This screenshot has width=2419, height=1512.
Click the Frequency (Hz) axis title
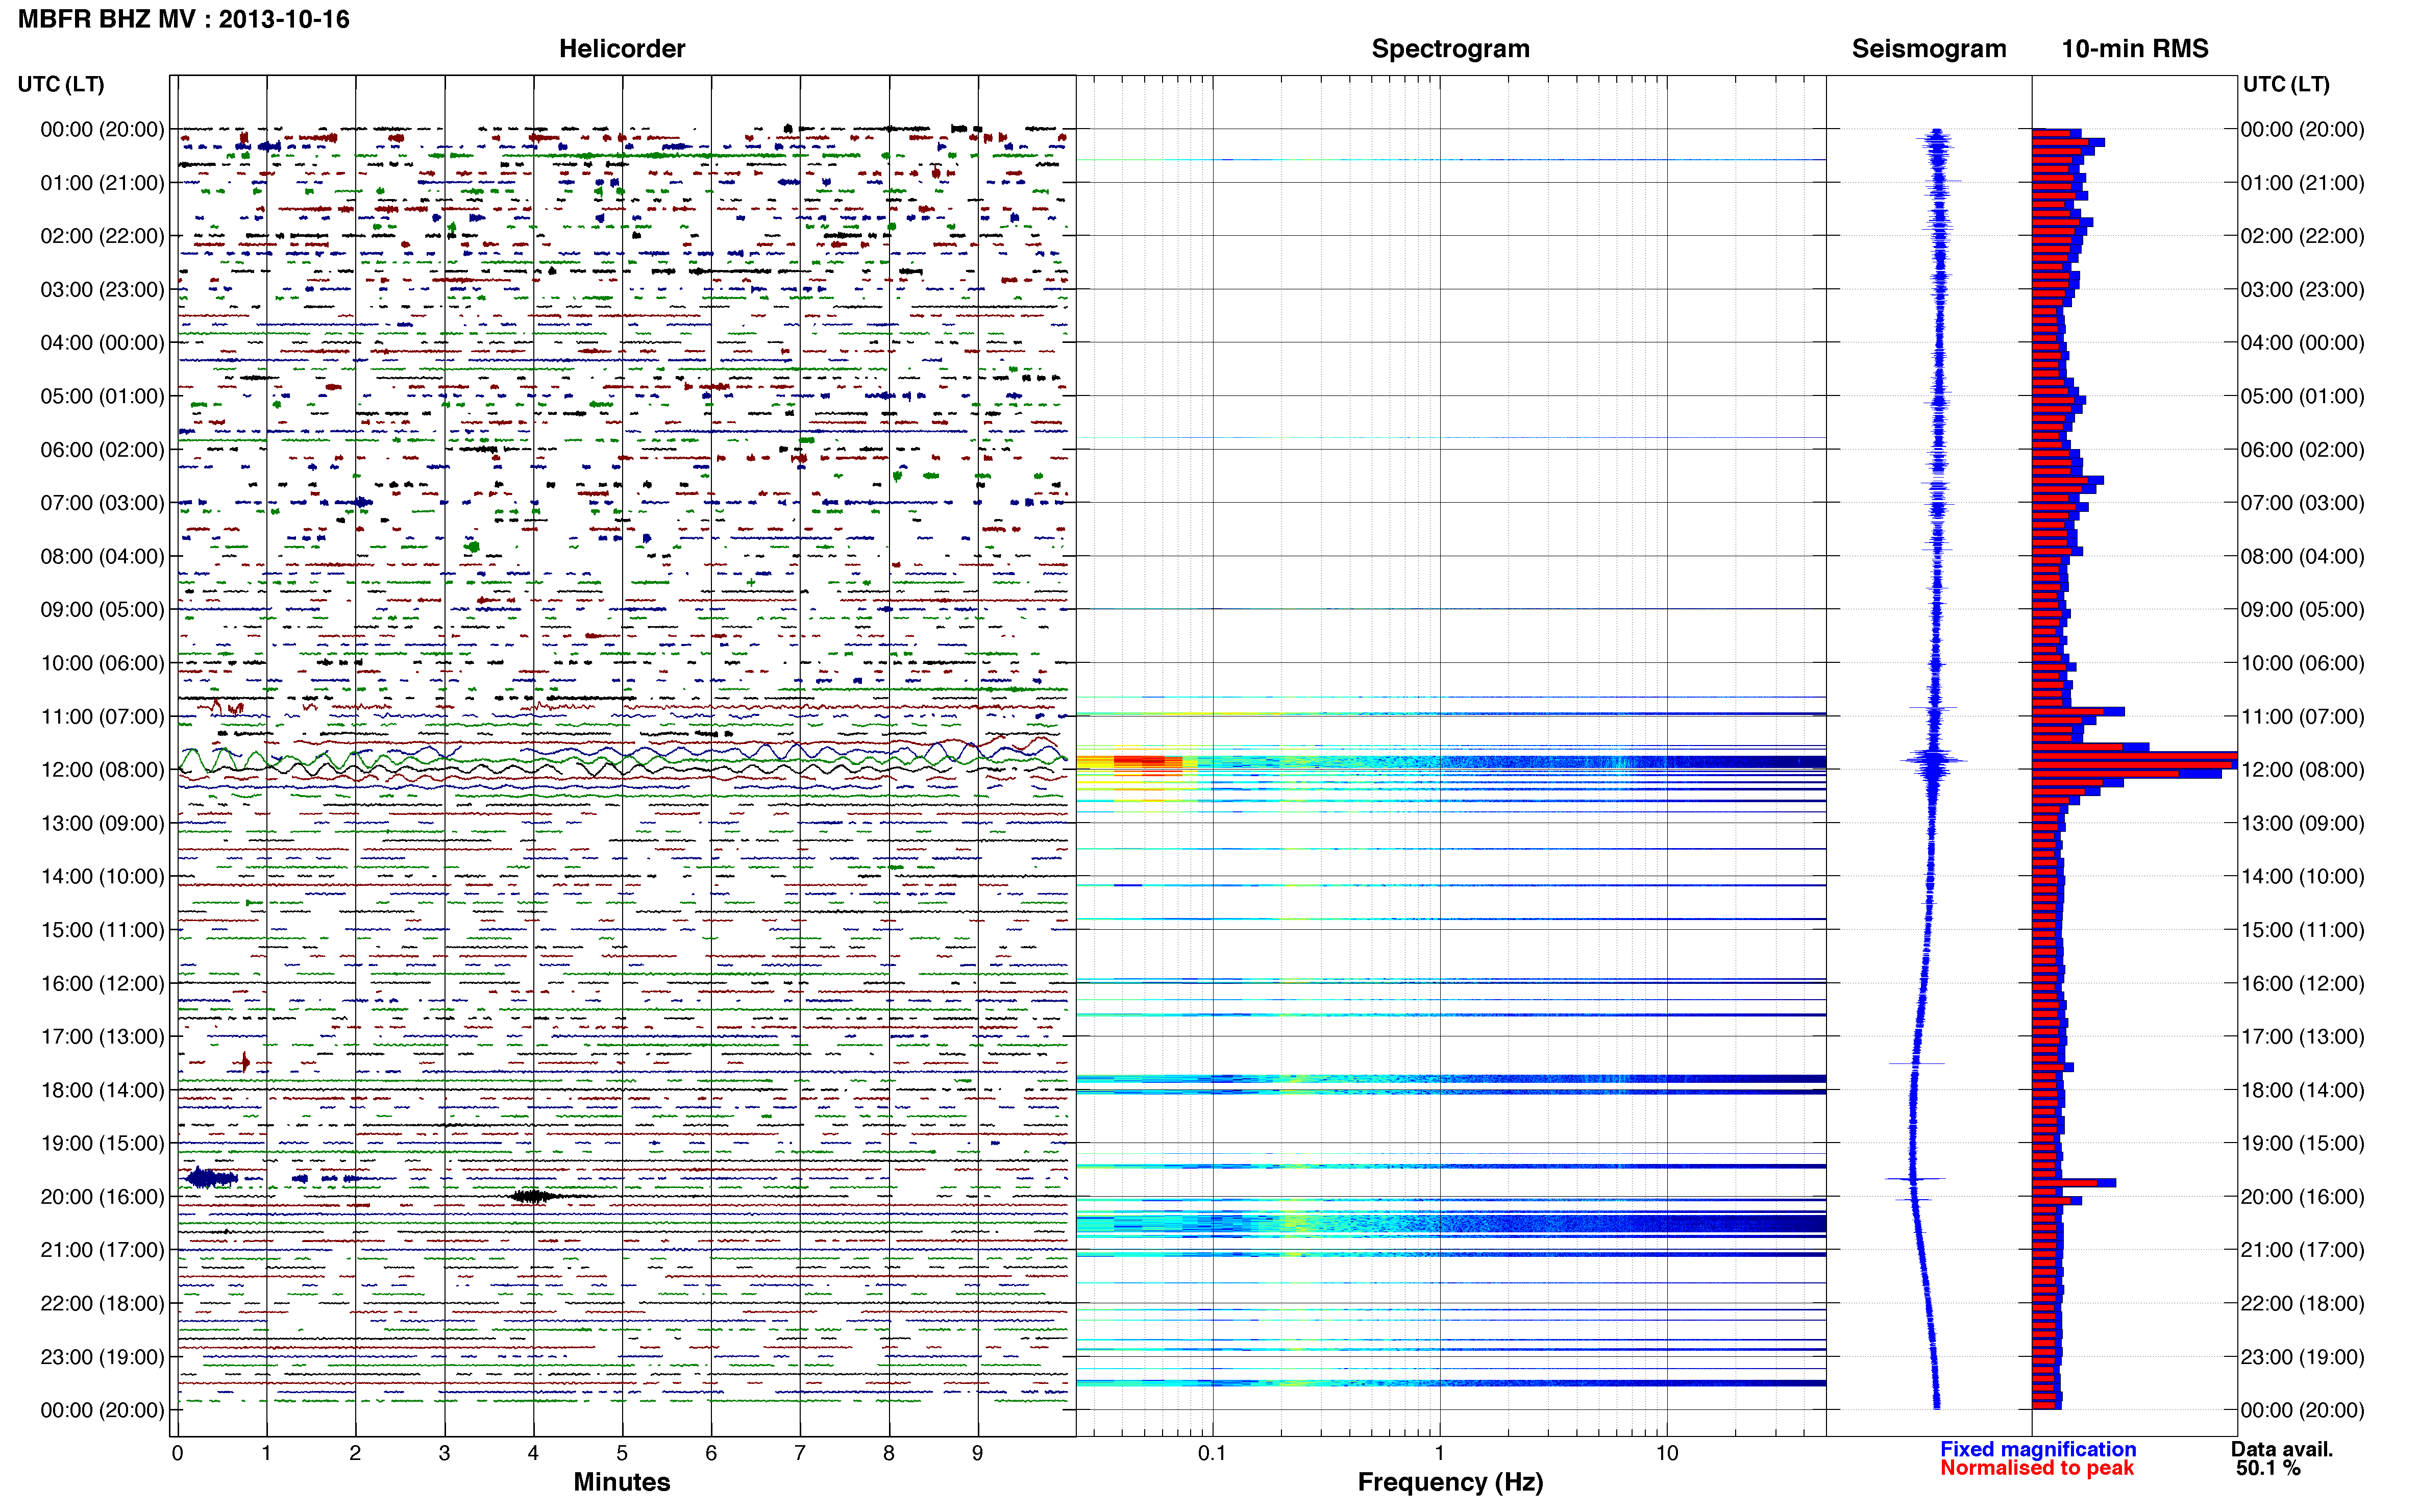[x=1450, y=1482]
